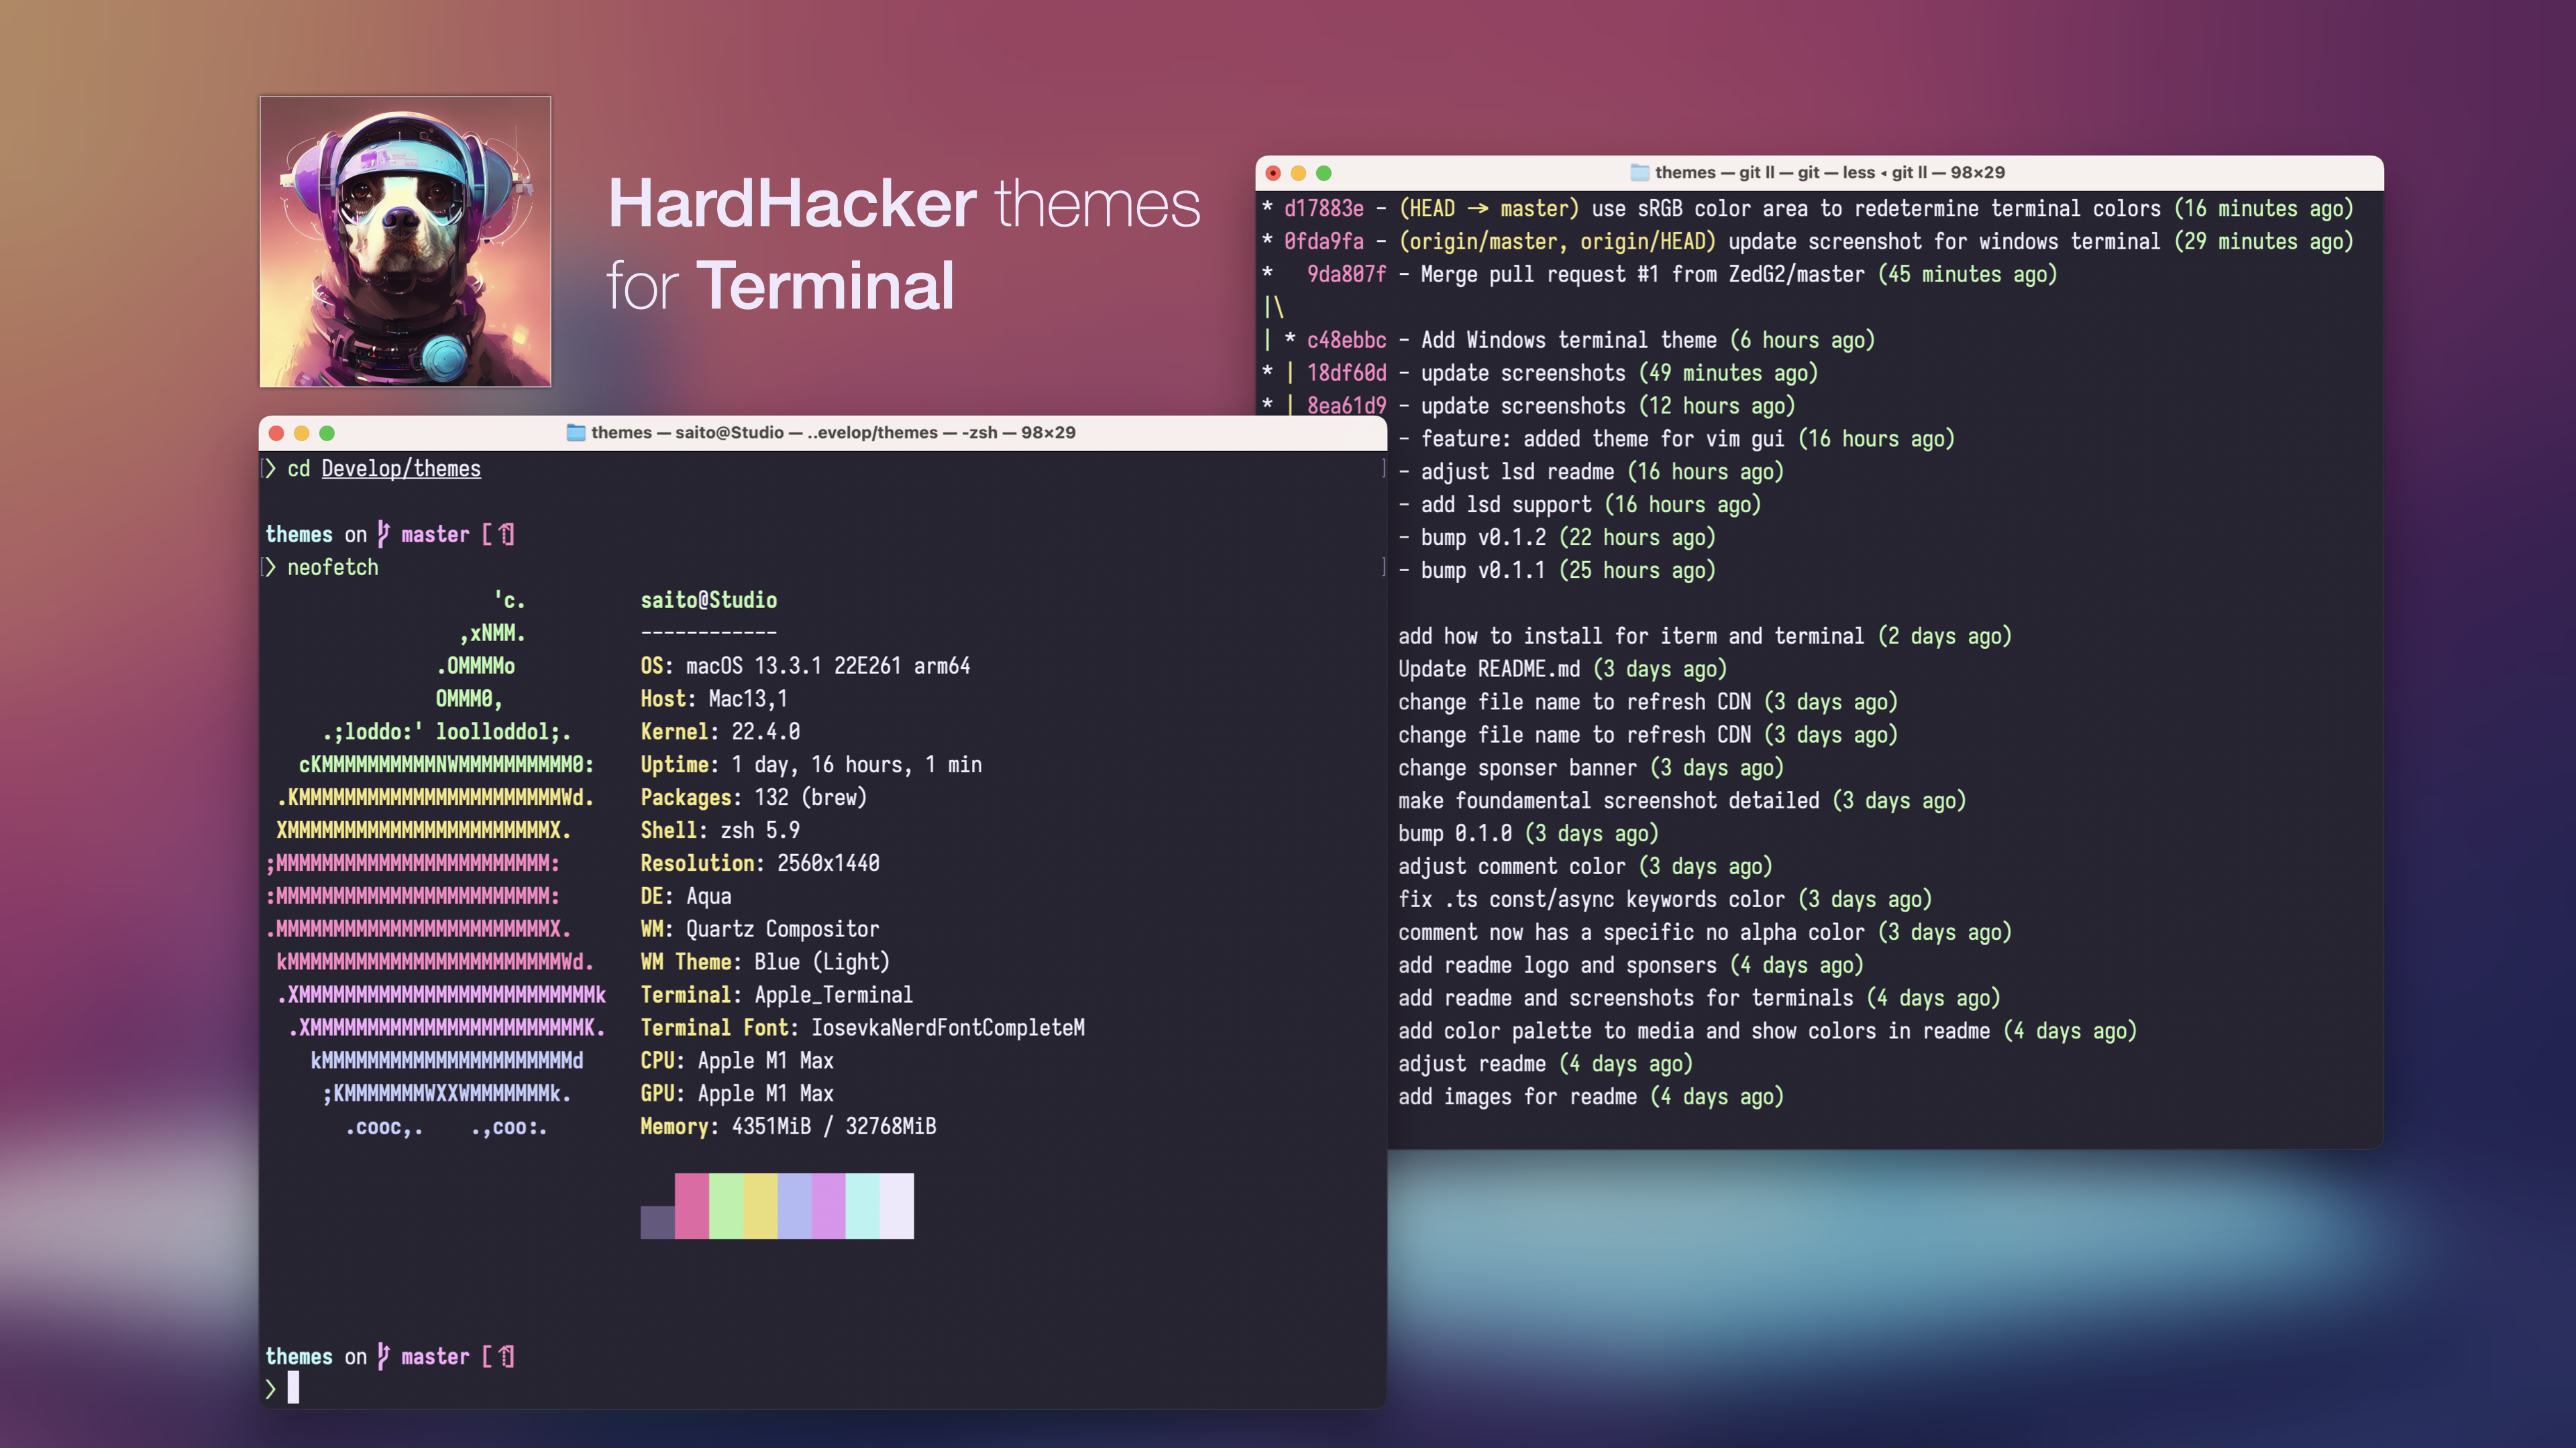Click commit hash d17883e
This screenshot has height=1448, width=2576.
click(1323, 208)
